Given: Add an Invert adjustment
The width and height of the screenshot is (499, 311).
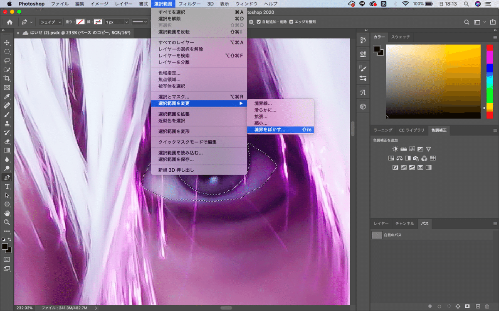Looking at the screenshot, I should tap(395, 168).
